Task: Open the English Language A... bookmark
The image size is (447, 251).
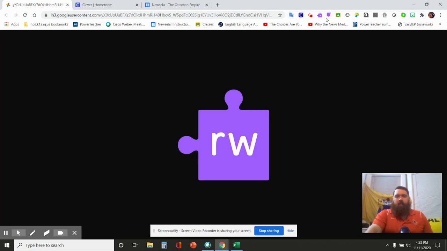Action: point(238,24)
